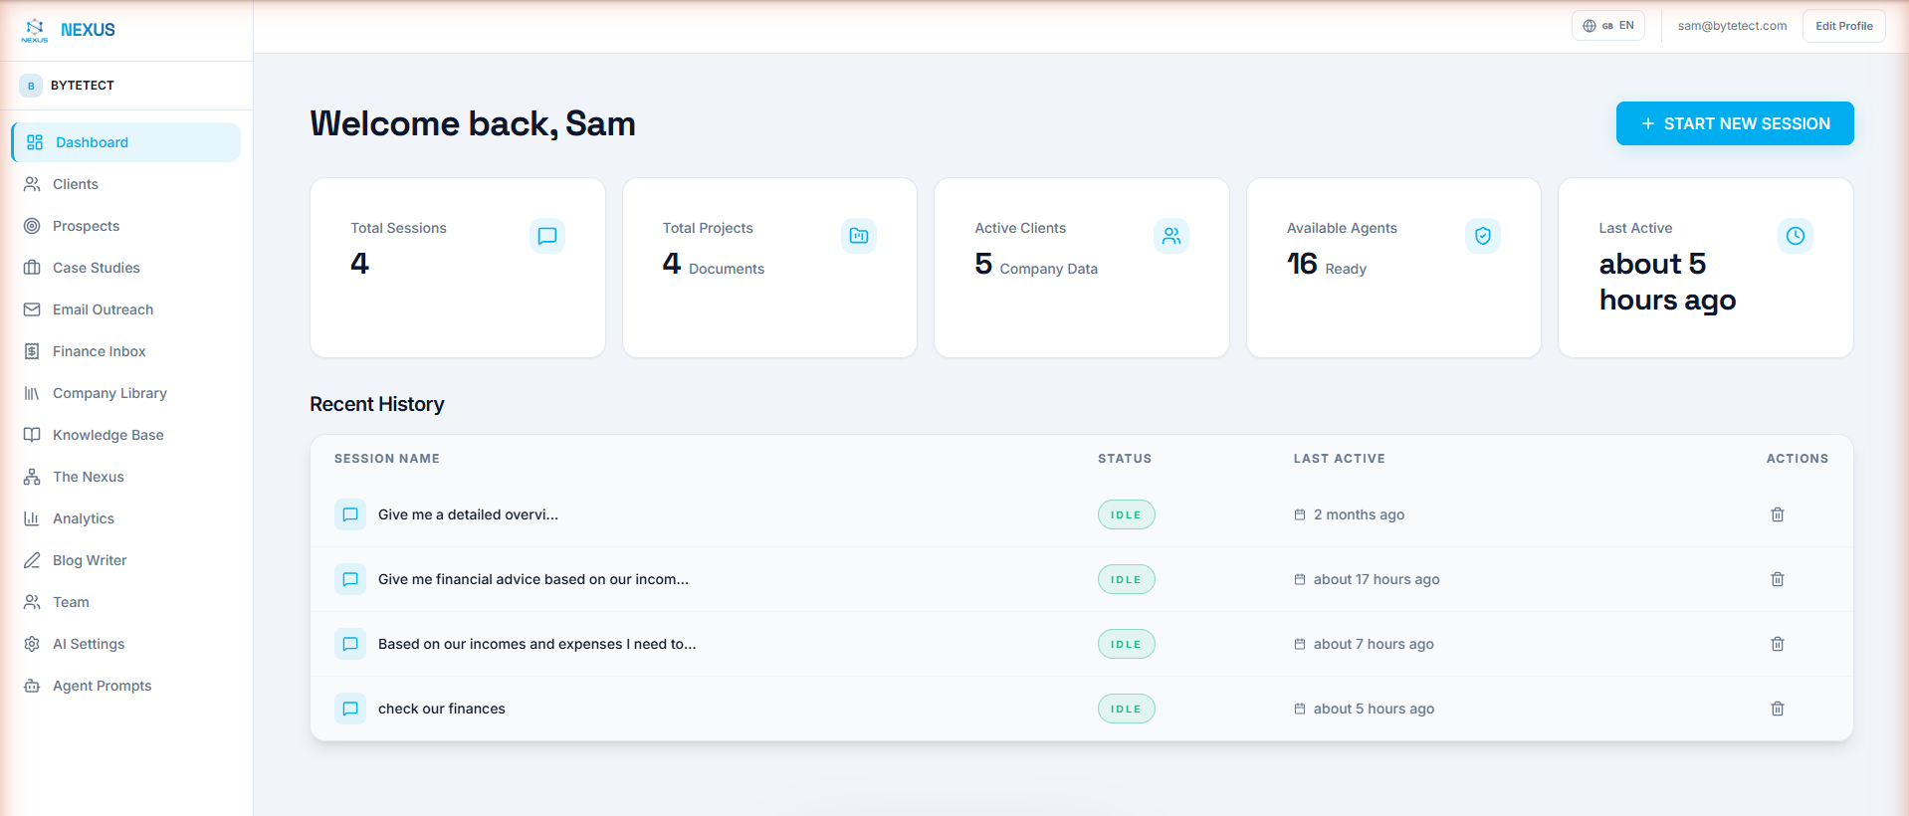Click 'about 17 hours ago' cell
The height and width of the screenshot is (816, 1909).
click(1367, 579)
